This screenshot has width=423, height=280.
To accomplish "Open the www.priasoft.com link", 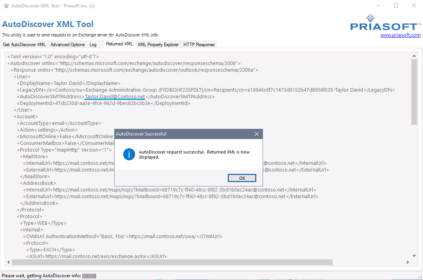I will pos(400,35).
